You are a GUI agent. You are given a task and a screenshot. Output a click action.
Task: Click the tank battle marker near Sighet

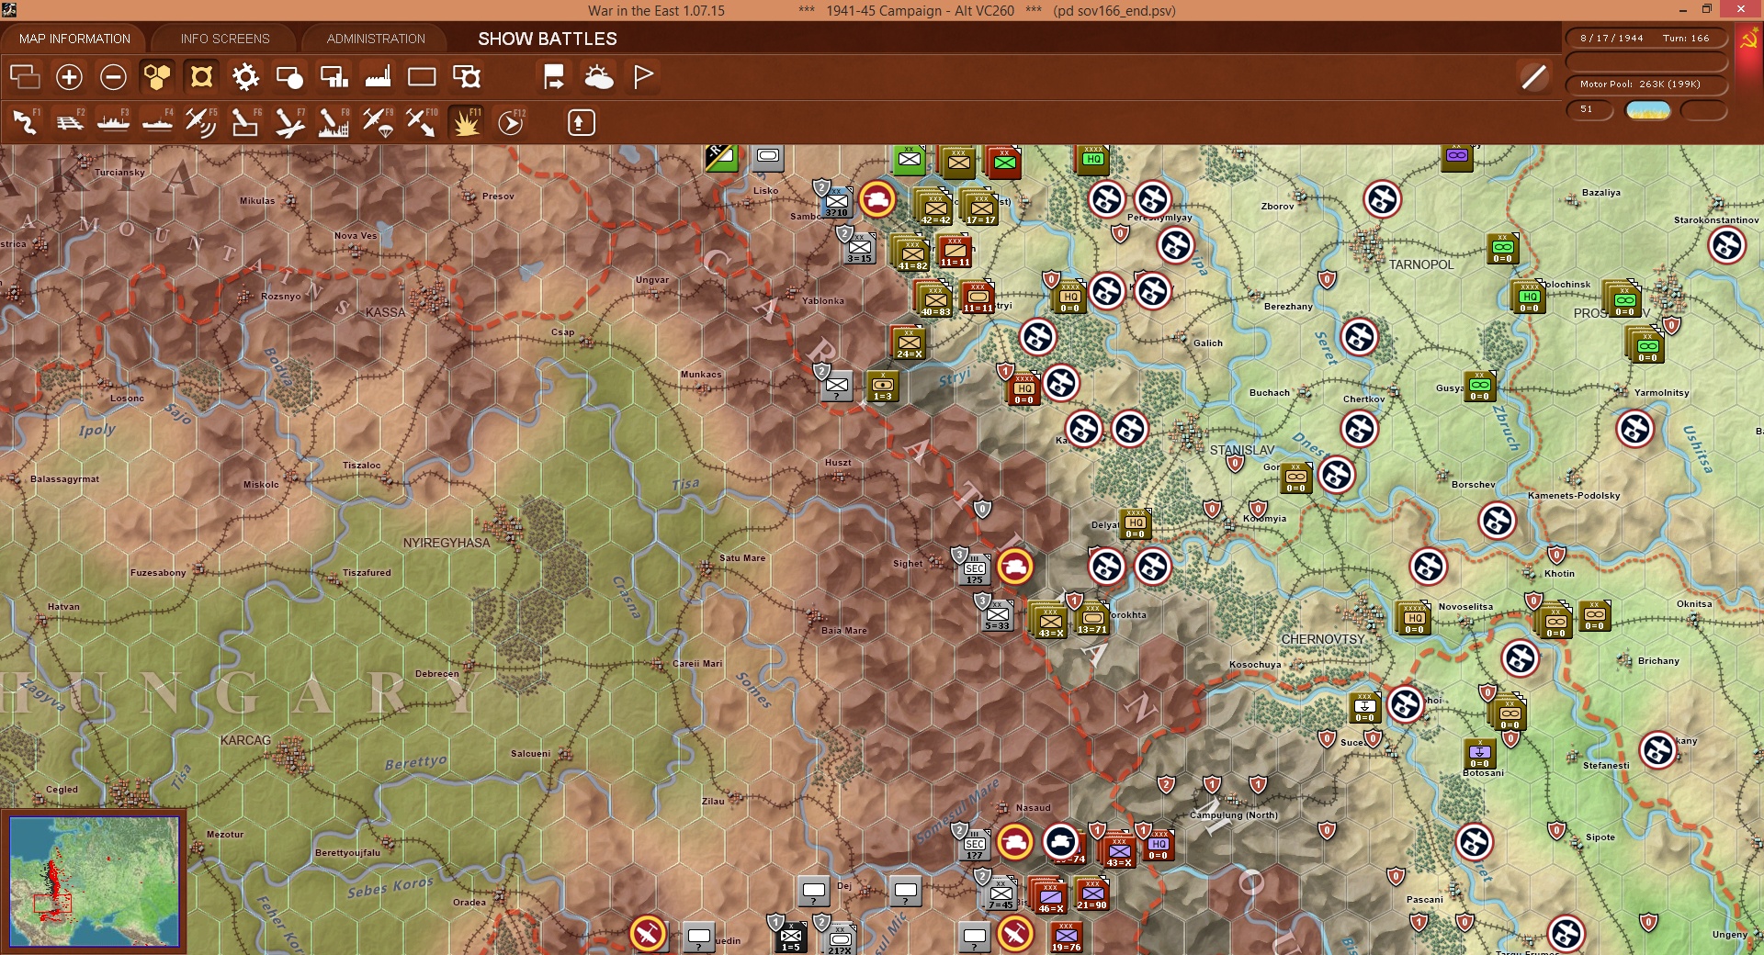pyautogui.click(x=1014, y=567)
